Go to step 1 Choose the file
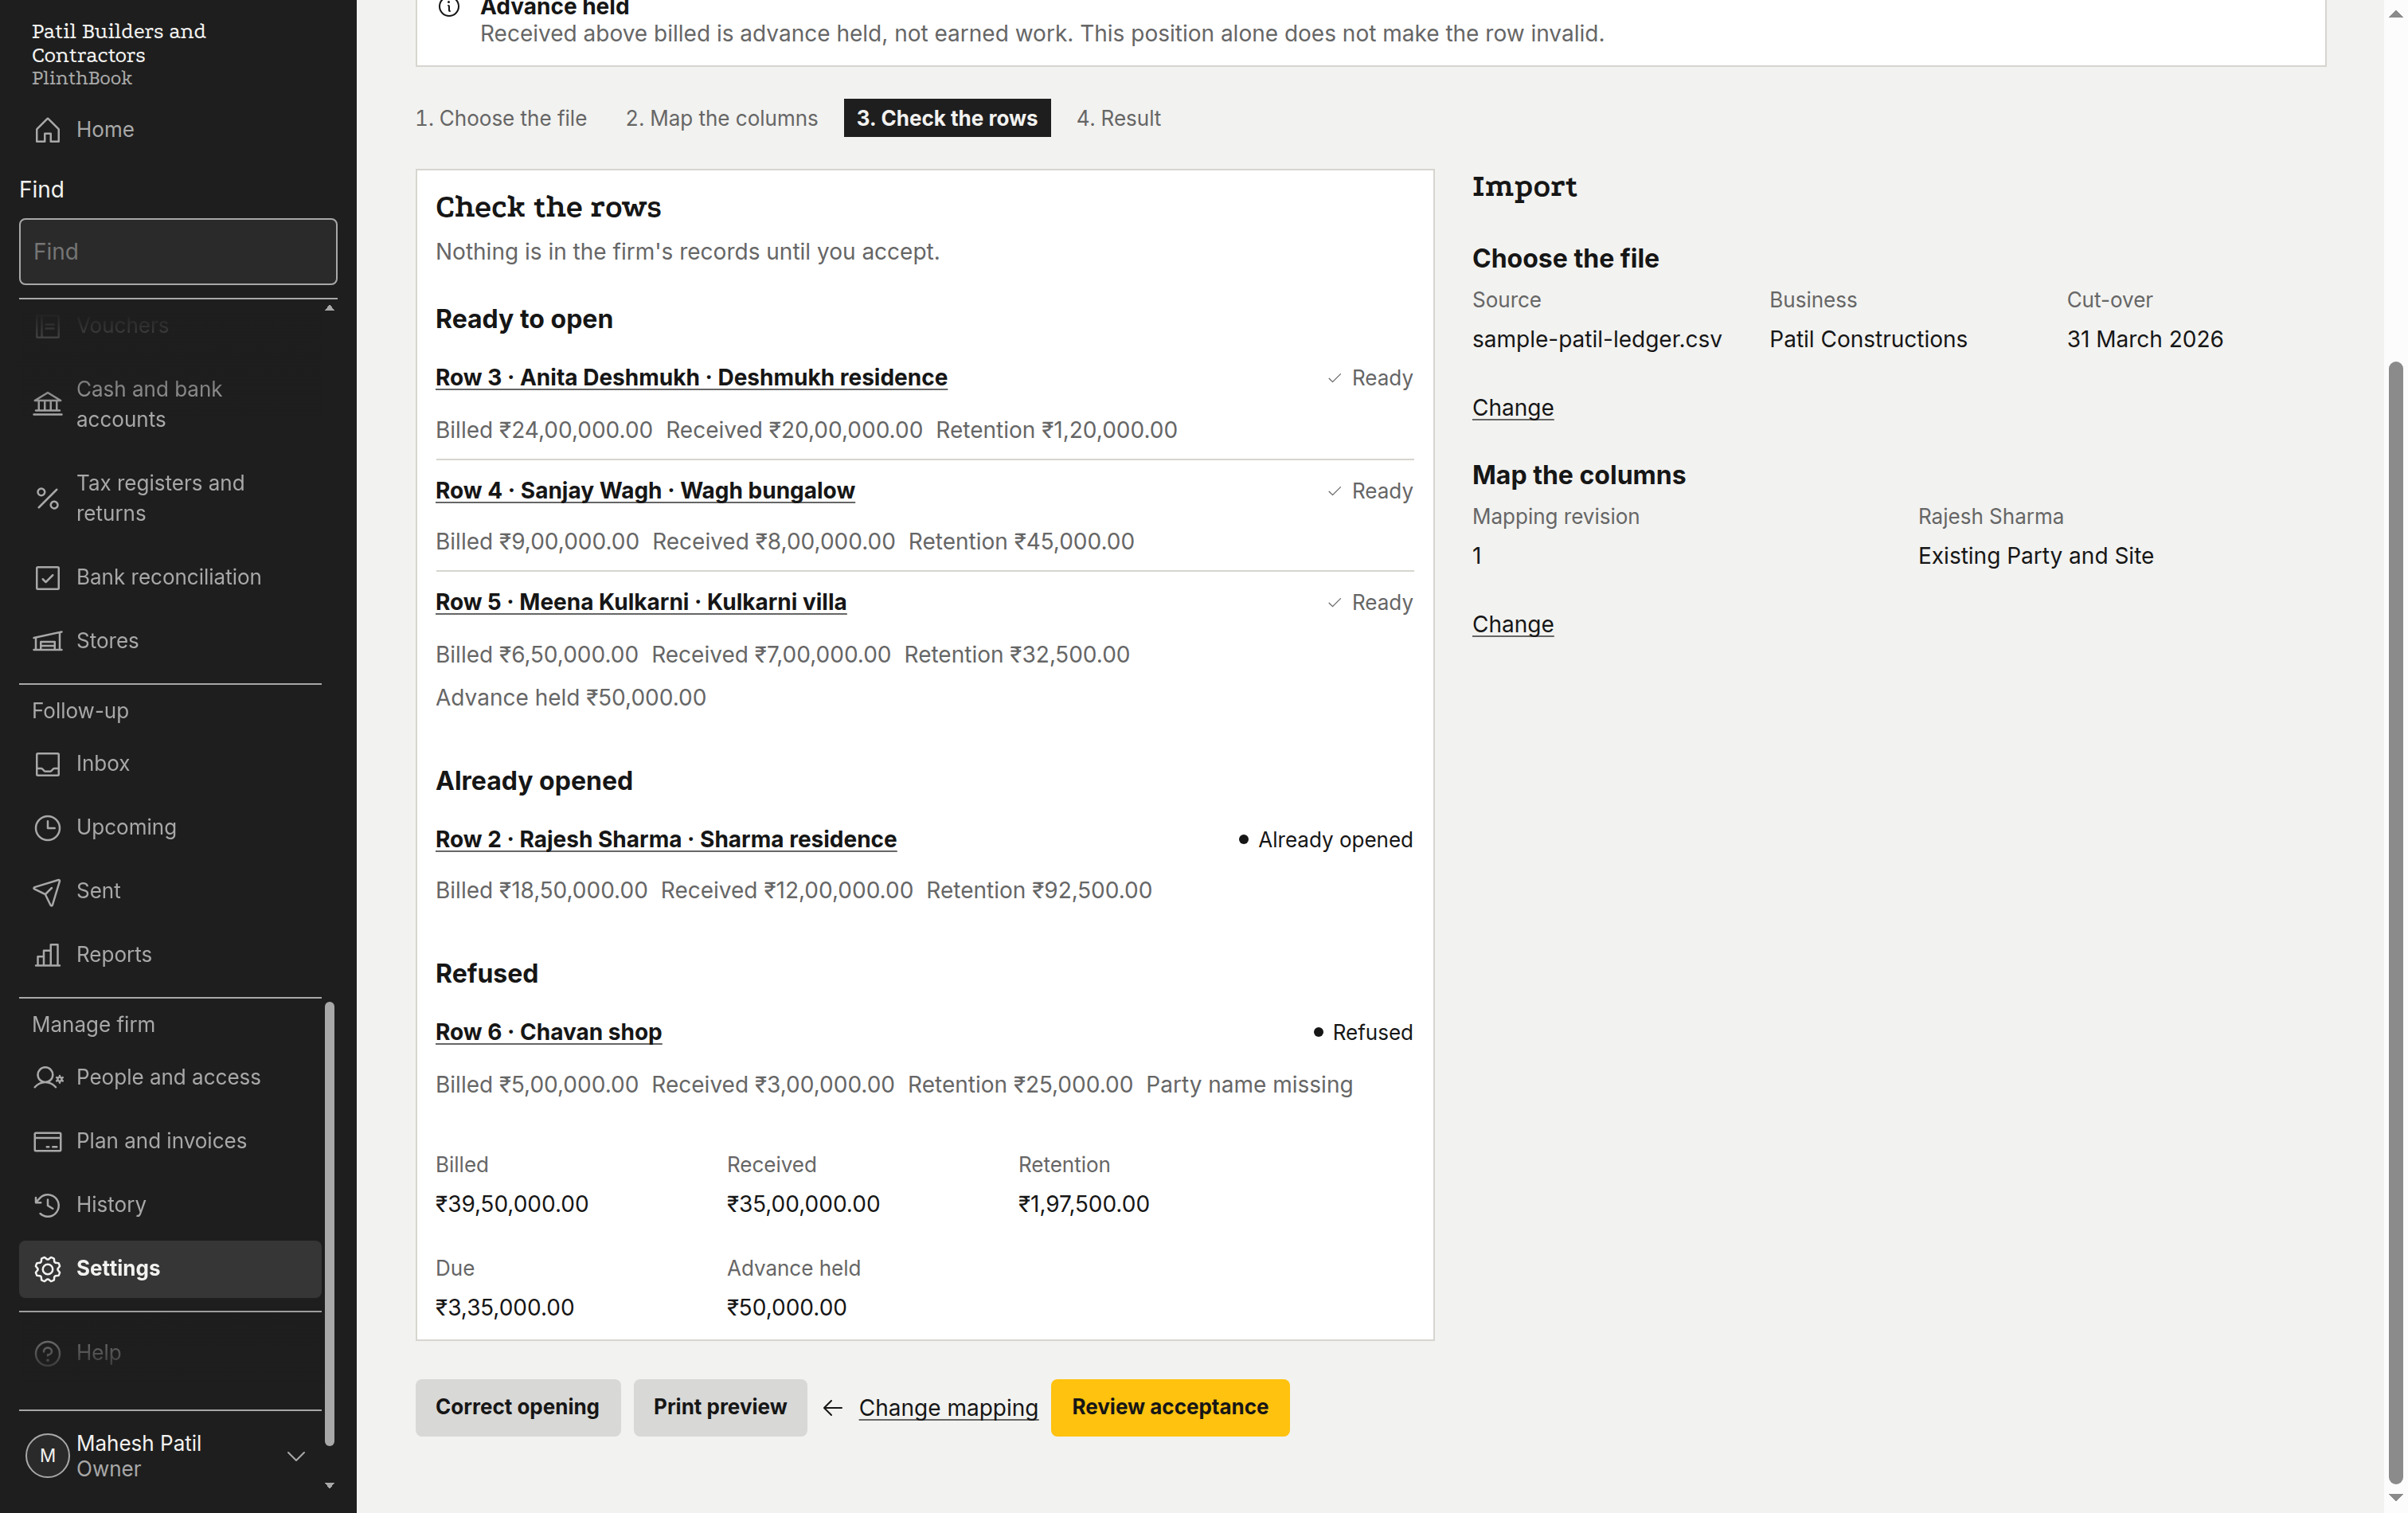 click(501, 118)
